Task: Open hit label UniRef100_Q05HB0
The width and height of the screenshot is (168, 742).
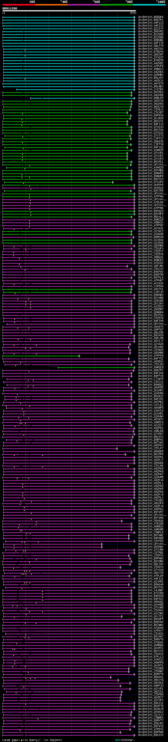Action: [151, 75]
